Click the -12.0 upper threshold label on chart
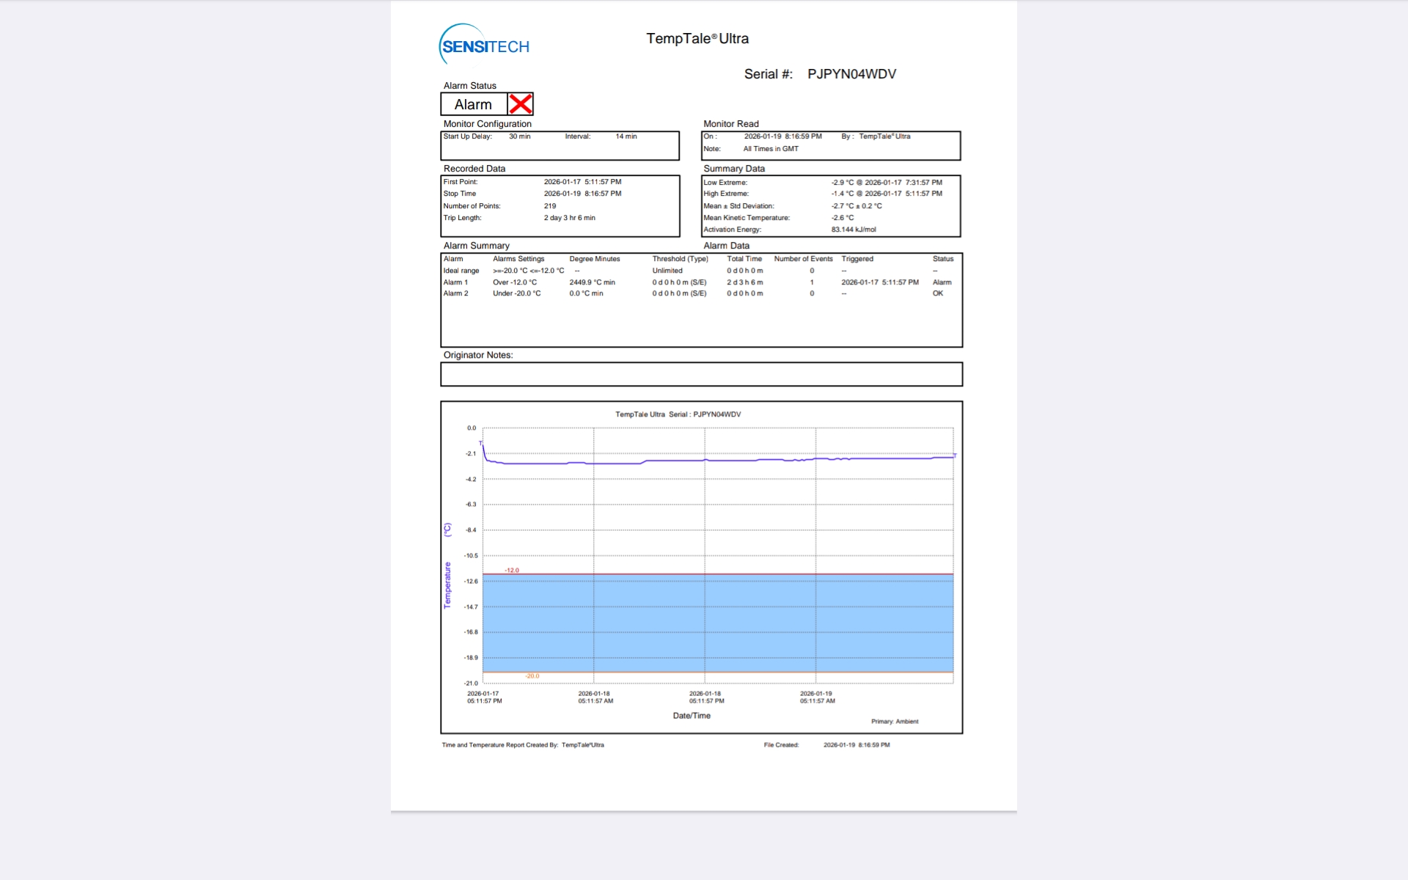 pyautogui.click(x=511, y=570)
